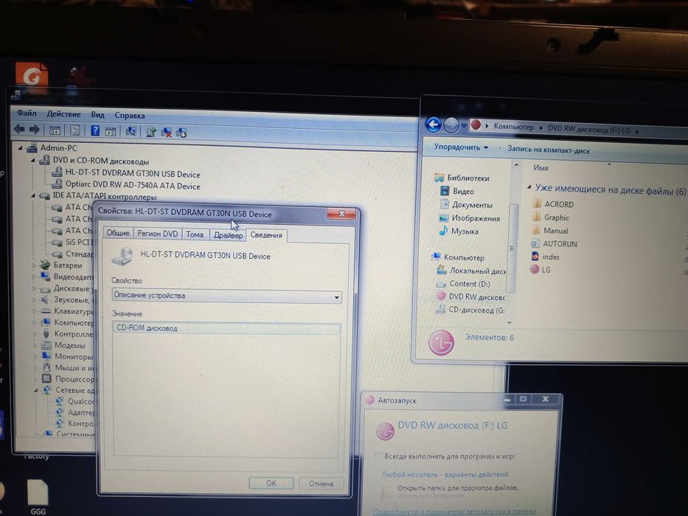688x516 pixels.
Task: Open the Справка menu
Action: point(130,116)
